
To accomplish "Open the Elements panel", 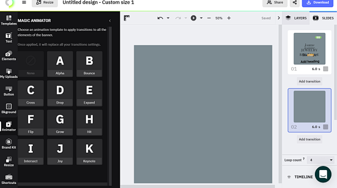I will (9, 56).
